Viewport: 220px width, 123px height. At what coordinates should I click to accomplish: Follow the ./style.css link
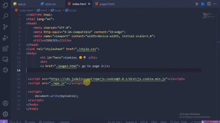point(86,49)
